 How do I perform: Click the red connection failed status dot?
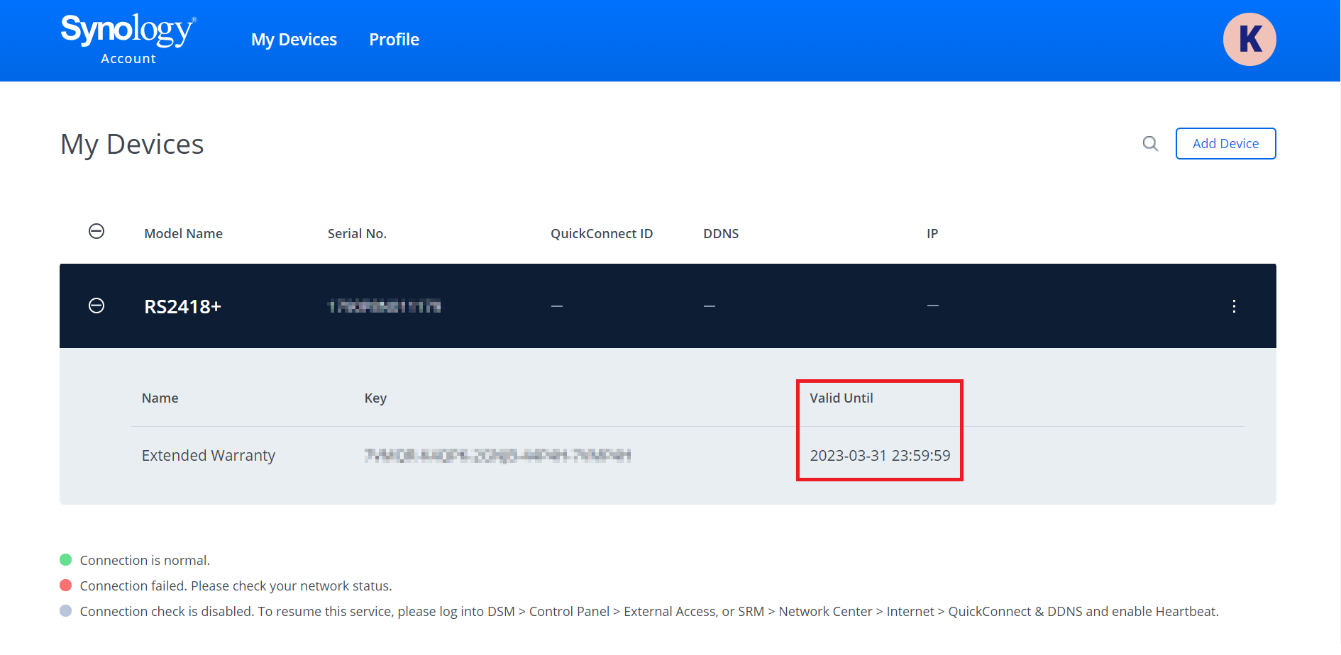pos(66,586)
